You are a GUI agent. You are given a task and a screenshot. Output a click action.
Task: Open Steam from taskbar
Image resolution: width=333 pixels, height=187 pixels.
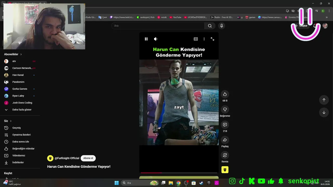[201, 183]
